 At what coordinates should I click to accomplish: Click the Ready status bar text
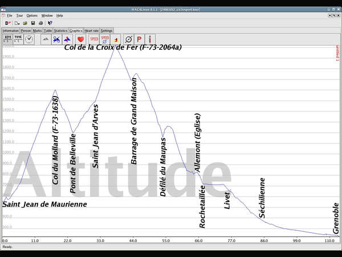click(x=7, y=247)
